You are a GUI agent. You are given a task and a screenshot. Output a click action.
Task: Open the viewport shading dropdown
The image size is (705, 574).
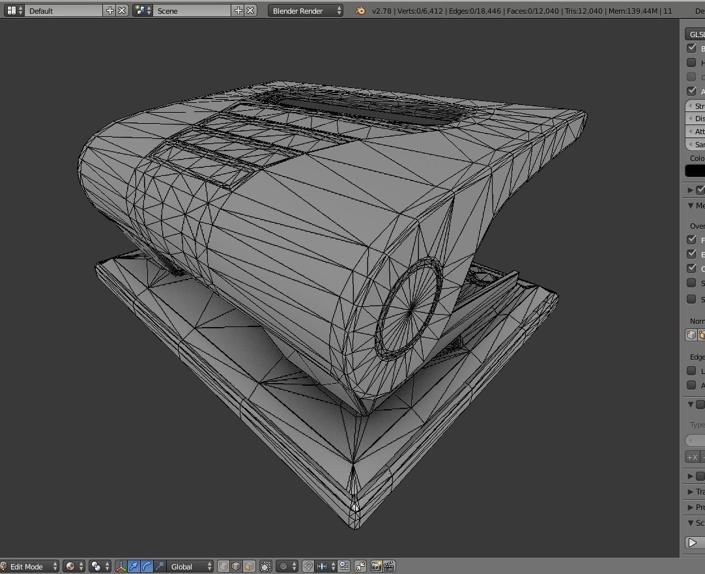[x=74, y=566]
